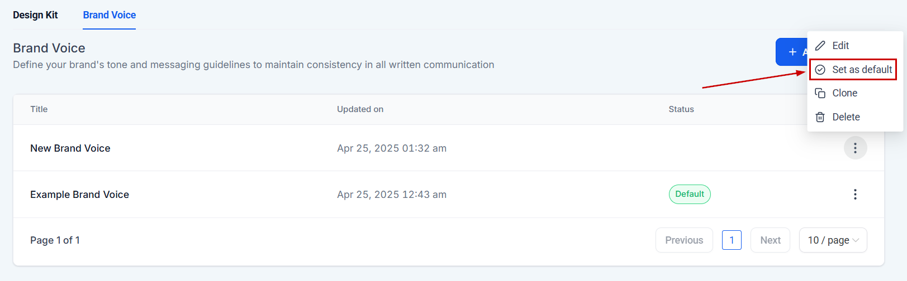Open three-dot menu for New Brand Voice
This screenshot has height=281, width=907.
[855, 148]
